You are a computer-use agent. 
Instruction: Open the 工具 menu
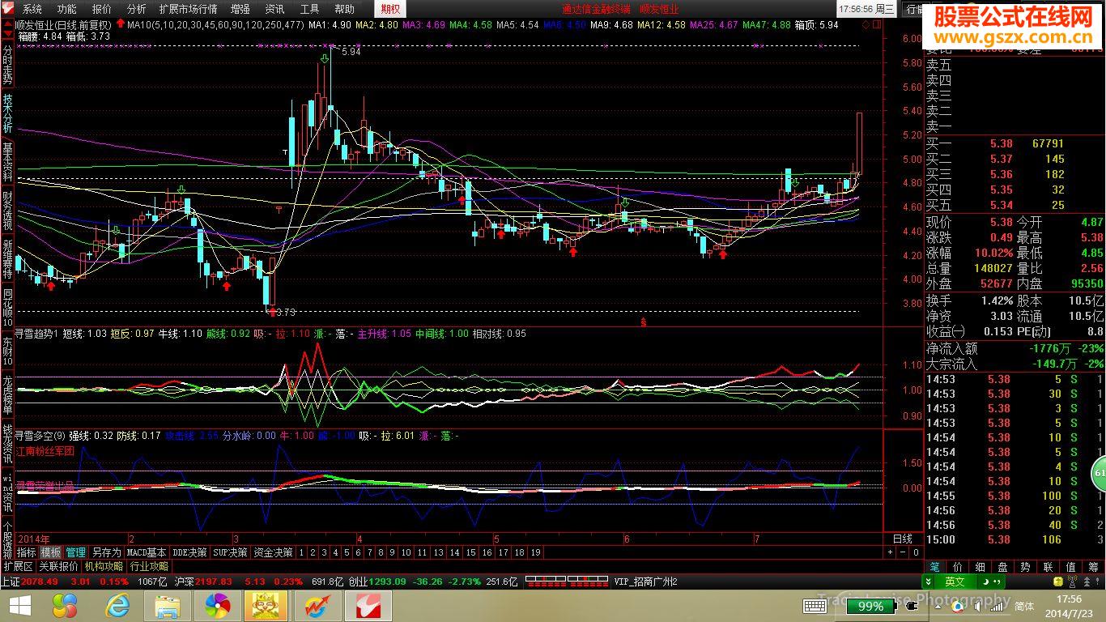point(309,9)
